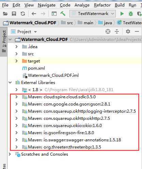Open the Refactor menu

[x=102, y=5]
